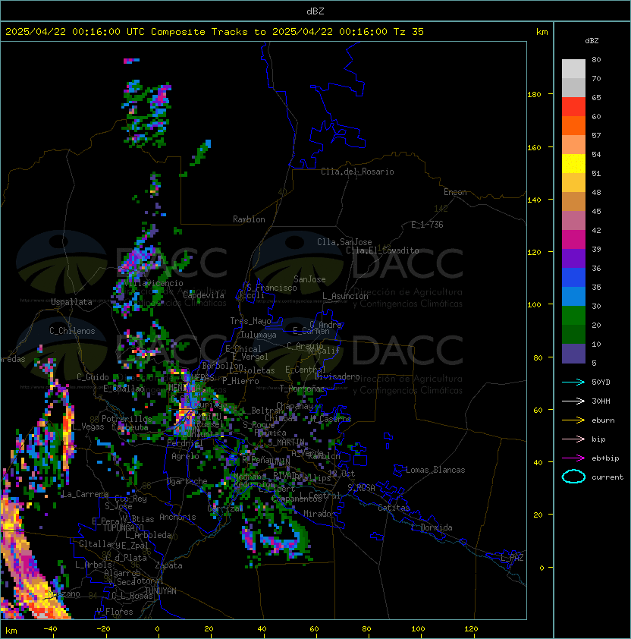The image size is (631, 639).
Task: Click the Agrelo map label
Action: click(x=185, y=456)
